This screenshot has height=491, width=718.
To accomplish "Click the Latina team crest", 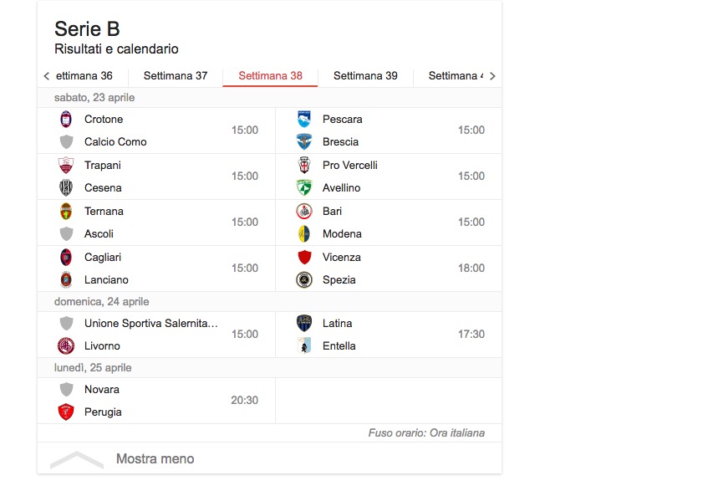I will (304, 324).
